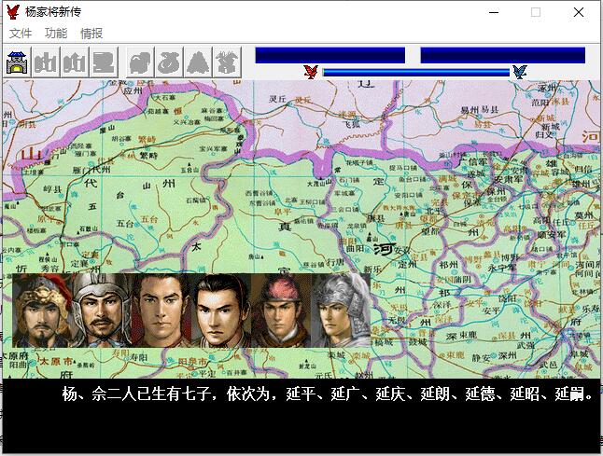Viewport: 603px width, 456px height.
Task: Click the blue phoenix emblem beside the bar
Action: [x=519, y=72]
